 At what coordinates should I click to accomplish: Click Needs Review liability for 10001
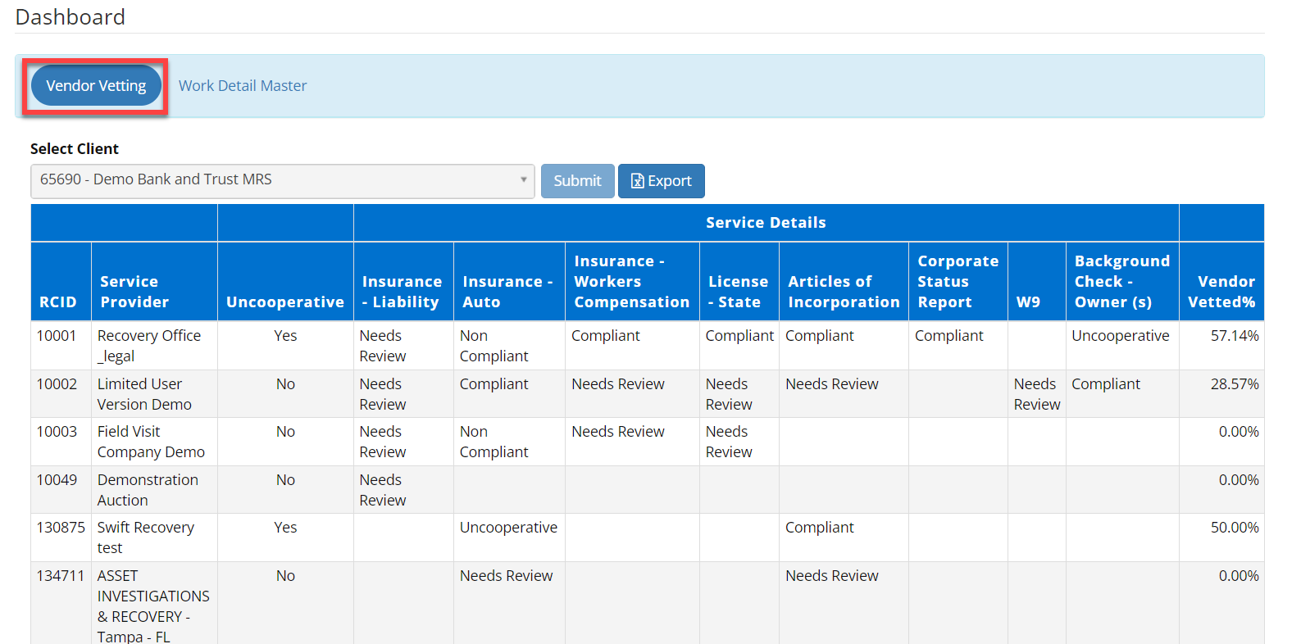click(403, 346)
